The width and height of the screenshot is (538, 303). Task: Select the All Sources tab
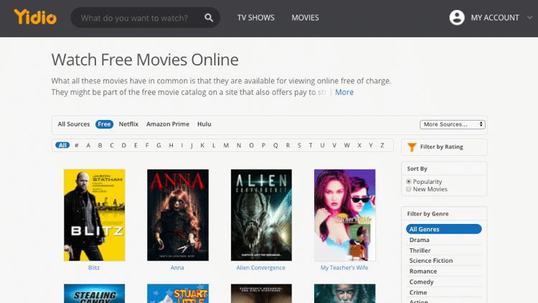click(x=73, y=124)
